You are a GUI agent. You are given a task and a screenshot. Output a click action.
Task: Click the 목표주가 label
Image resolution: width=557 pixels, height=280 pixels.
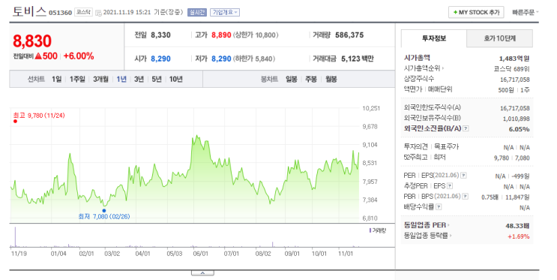pos(447,146)
